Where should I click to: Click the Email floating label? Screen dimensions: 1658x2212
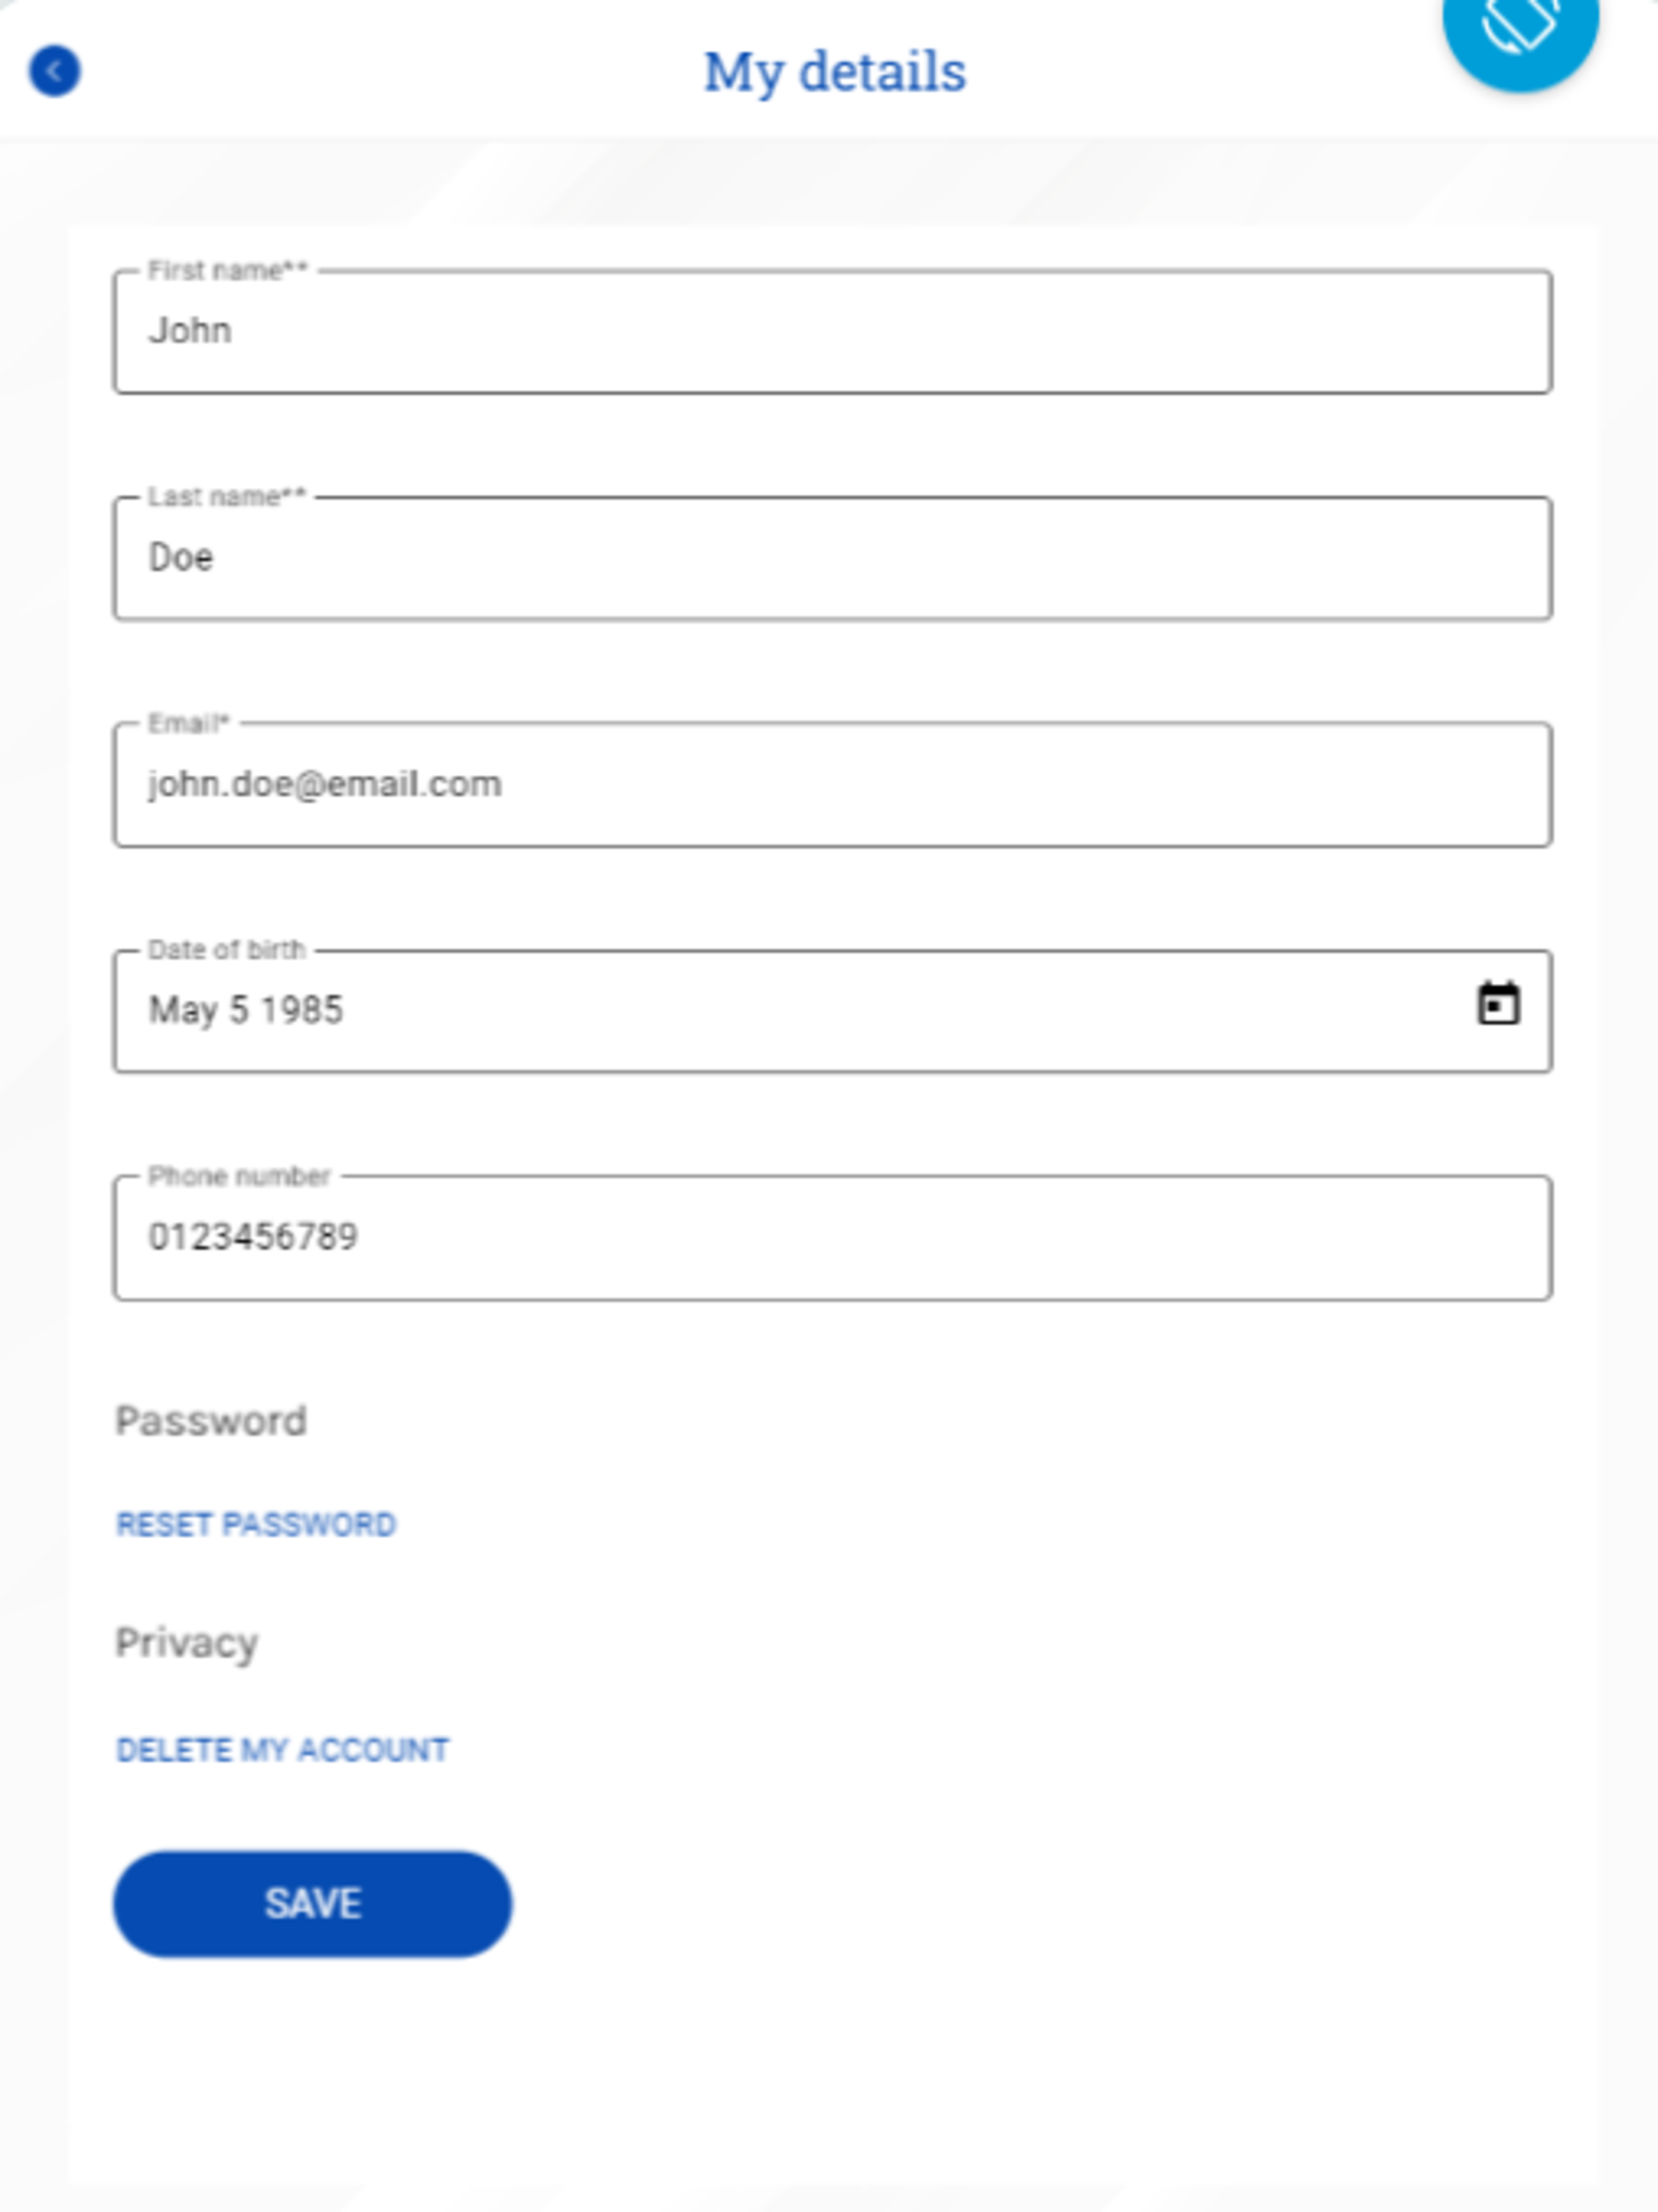(189, 723)
